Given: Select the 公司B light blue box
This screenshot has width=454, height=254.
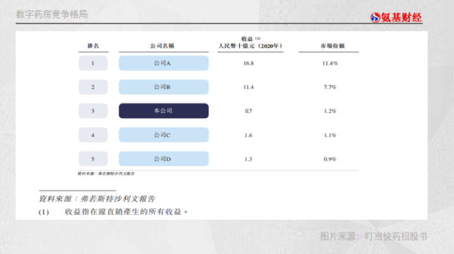Looking at the screenshot, I should point(164,87).
